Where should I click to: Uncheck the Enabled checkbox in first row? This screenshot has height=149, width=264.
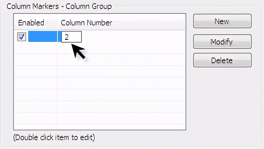21,37
